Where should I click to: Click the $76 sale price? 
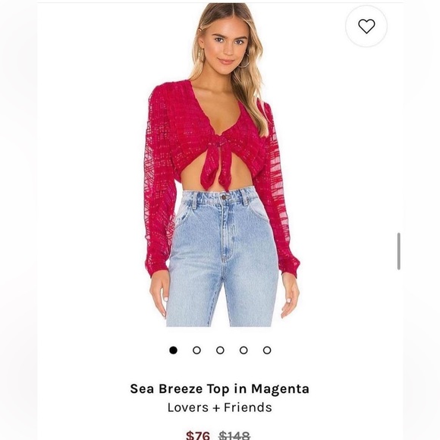tap(198, 435)
